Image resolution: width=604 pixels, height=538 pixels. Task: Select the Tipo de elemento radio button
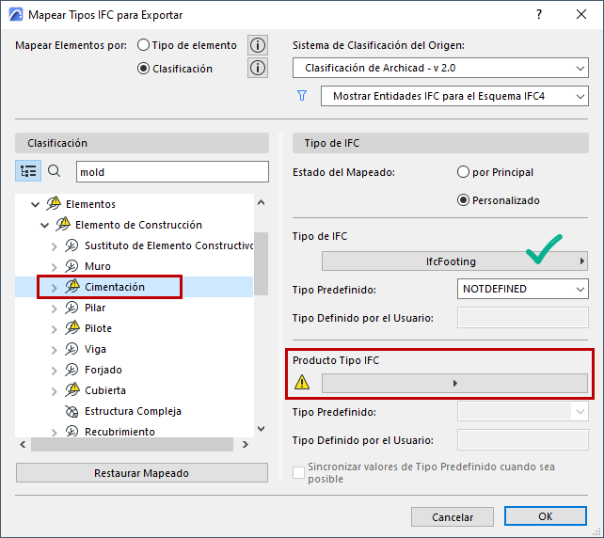coord(144,45)
